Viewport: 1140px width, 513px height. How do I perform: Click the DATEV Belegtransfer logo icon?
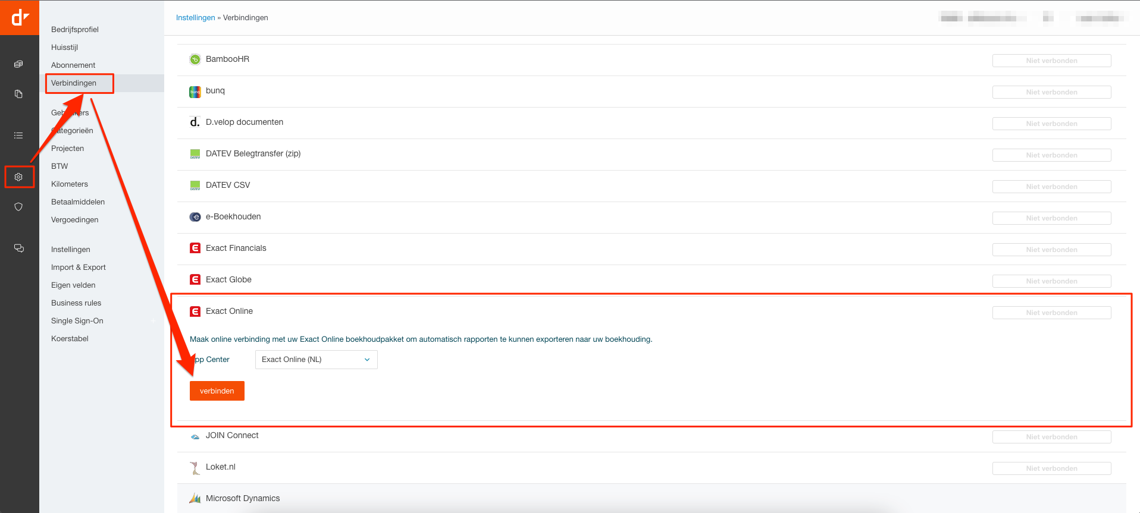[195, 154]
